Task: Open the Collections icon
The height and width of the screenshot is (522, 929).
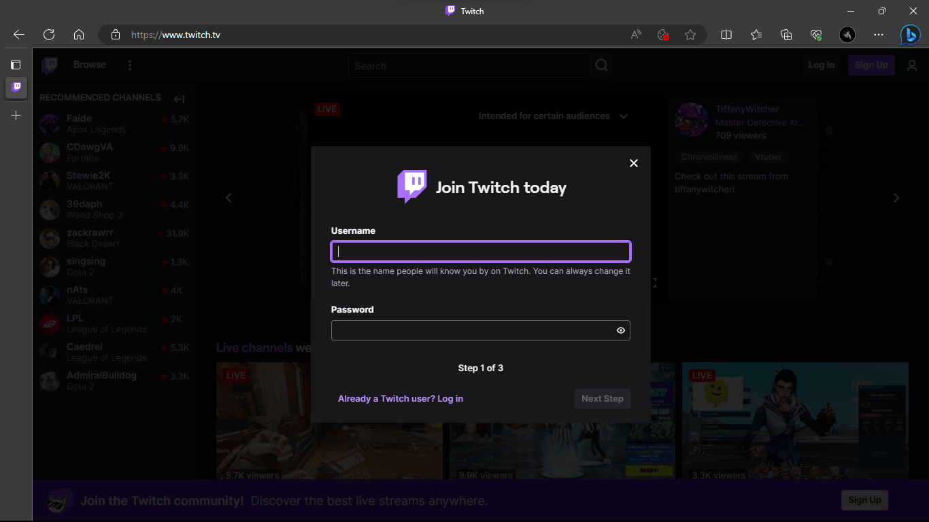Action: click(786, 35)
